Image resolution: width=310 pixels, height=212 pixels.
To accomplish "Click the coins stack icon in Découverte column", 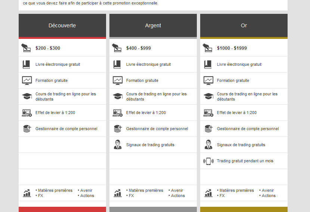I will pos(27,129).
